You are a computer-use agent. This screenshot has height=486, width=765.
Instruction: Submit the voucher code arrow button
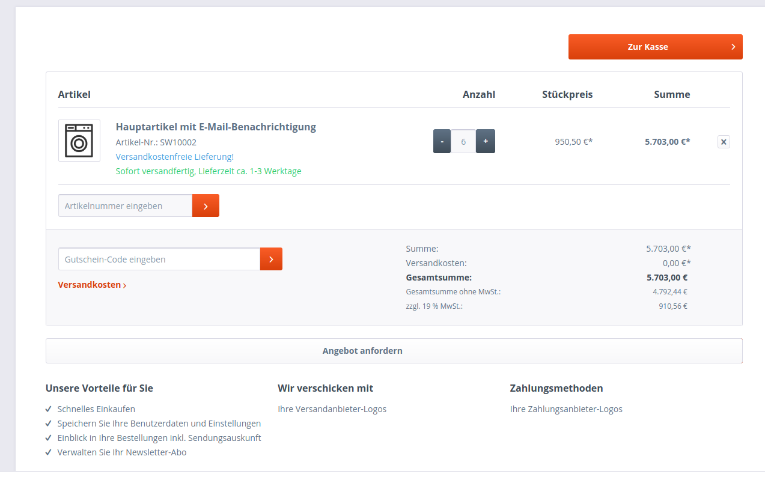pyautogui.click(x=271, y=259)
